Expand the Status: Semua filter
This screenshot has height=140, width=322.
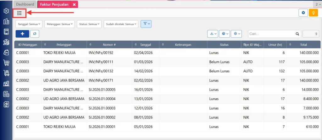coord(89,24)
